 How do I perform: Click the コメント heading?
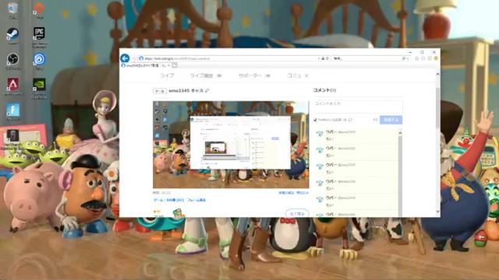tap(324, 90)
